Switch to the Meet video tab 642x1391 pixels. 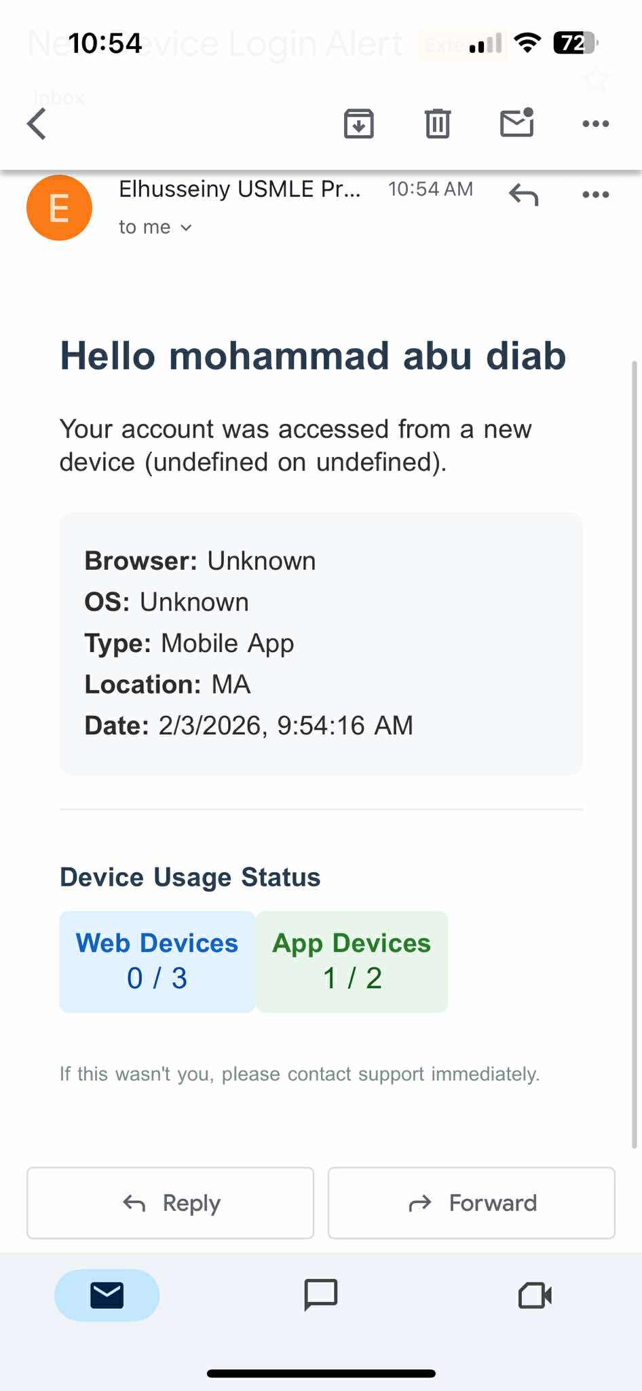coord(535,1295)
